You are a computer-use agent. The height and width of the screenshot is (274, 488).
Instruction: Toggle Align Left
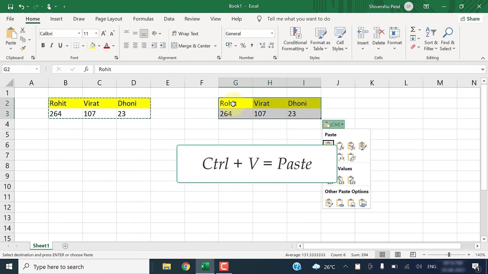126,46
